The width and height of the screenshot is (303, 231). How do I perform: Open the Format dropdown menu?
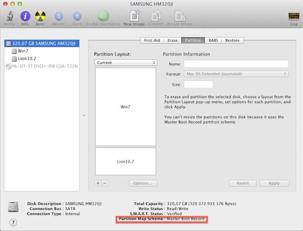pyautogui.click(x=236, y=74)
